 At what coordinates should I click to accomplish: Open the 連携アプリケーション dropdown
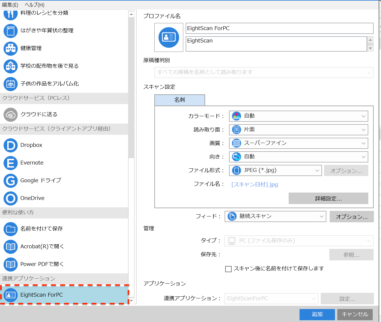(271, 299)
